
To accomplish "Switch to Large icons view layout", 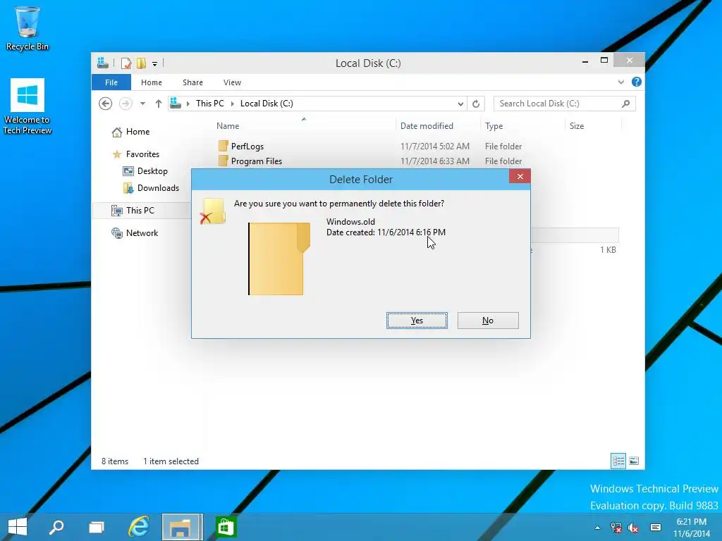I will click(x=634, y=461).
